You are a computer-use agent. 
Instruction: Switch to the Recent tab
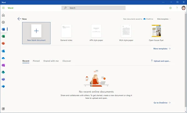pos(26,61)
